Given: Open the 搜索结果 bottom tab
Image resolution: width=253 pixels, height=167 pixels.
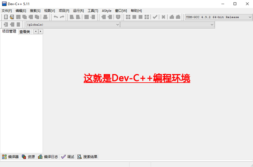Looking at the screenshot, I should pos(87,157).
